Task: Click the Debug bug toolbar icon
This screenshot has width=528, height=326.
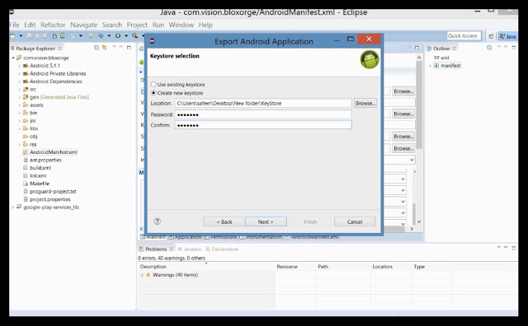Action: coord(101,35)
